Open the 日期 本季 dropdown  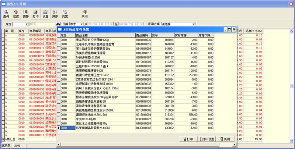click(81, 24)
